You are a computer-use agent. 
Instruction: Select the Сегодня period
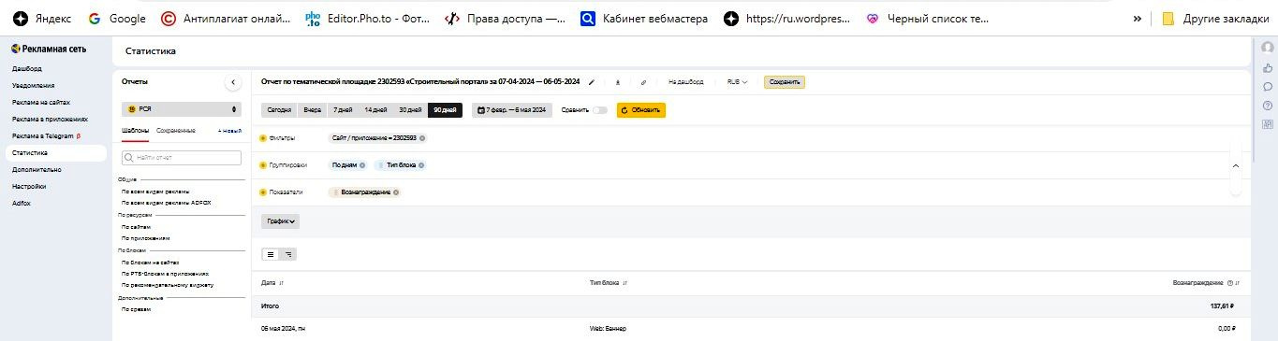coord(279,110)
